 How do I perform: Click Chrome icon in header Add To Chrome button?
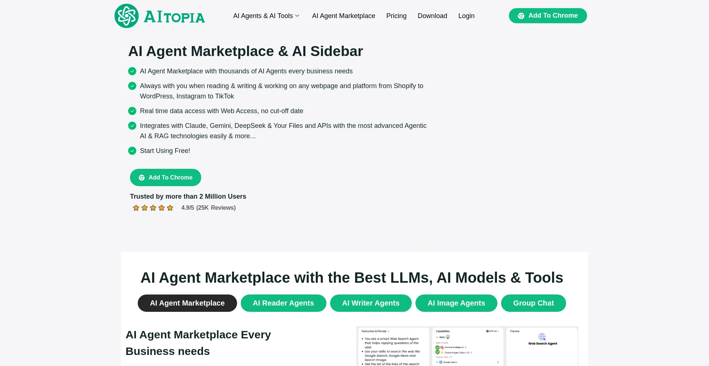point(521,16)
